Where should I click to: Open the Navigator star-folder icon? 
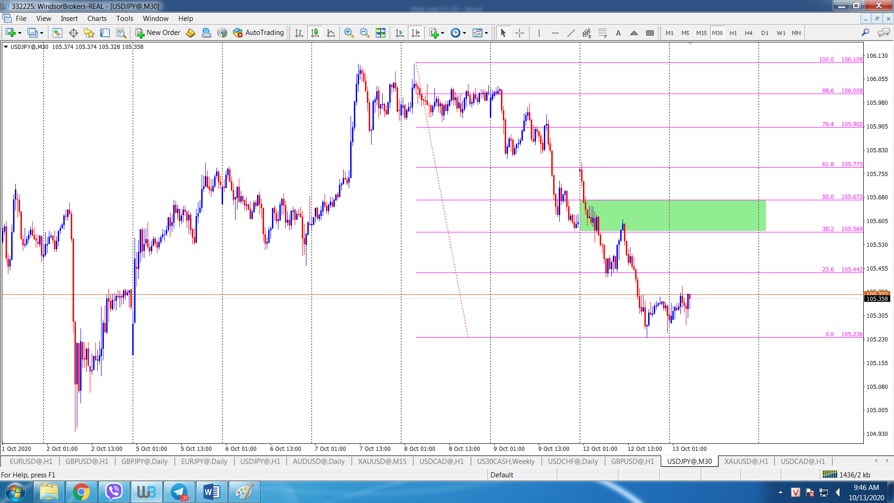[x=89, y=33]
